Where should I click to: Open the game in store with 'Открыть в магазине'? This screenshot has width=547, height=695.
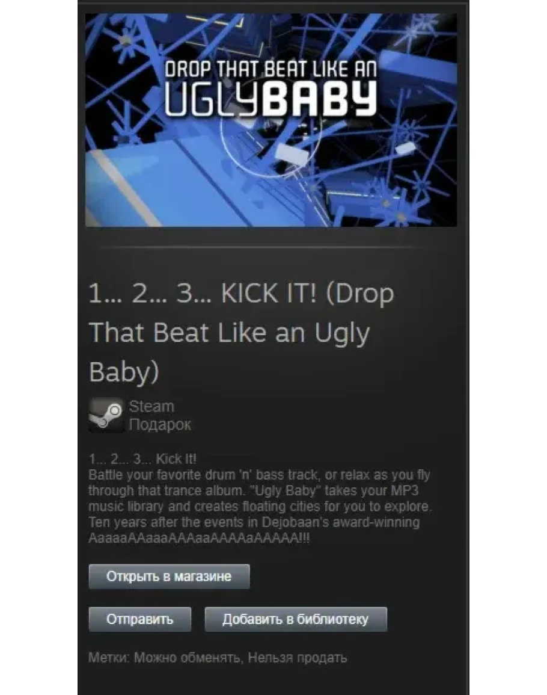click(169, 576)
